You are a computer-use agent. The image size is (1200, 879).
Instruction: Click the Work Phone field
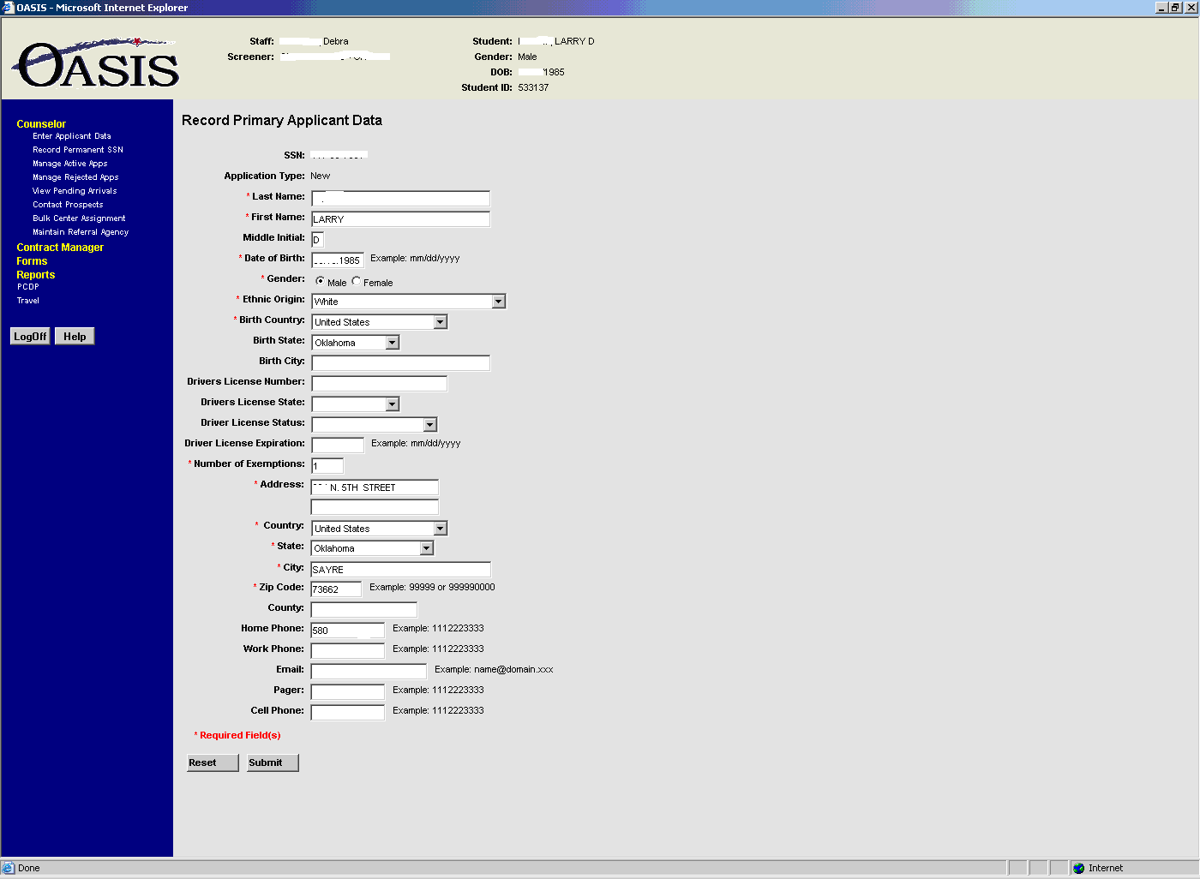tap(348, 651)
